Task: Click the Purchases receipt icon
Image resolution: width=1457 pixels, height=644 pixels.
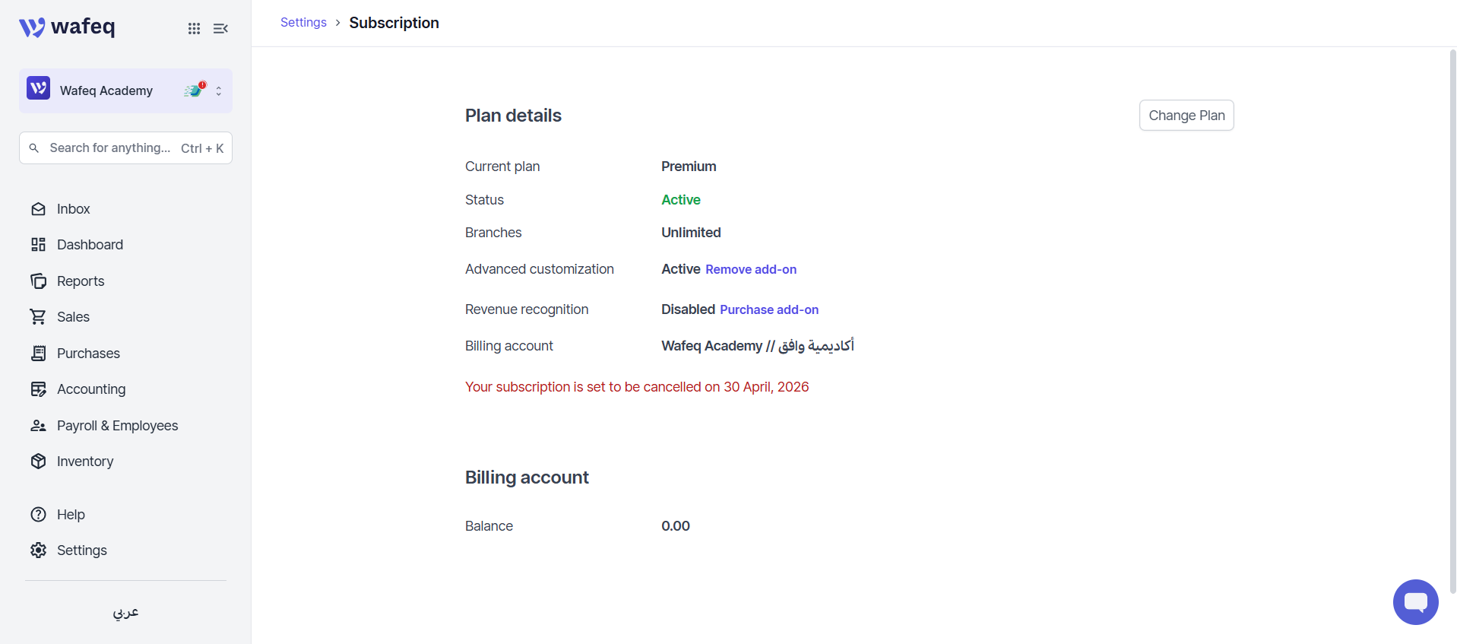Action: (39, 354)
